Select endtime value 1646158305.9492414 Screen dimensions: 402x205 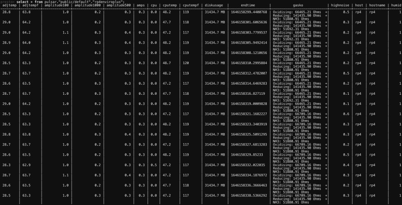[x=249, y=43]
